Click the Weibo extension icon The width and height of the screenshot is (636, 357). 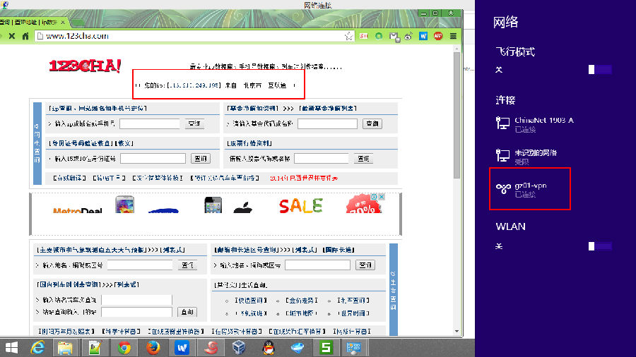pyautogui.click(x=408, y=36)
